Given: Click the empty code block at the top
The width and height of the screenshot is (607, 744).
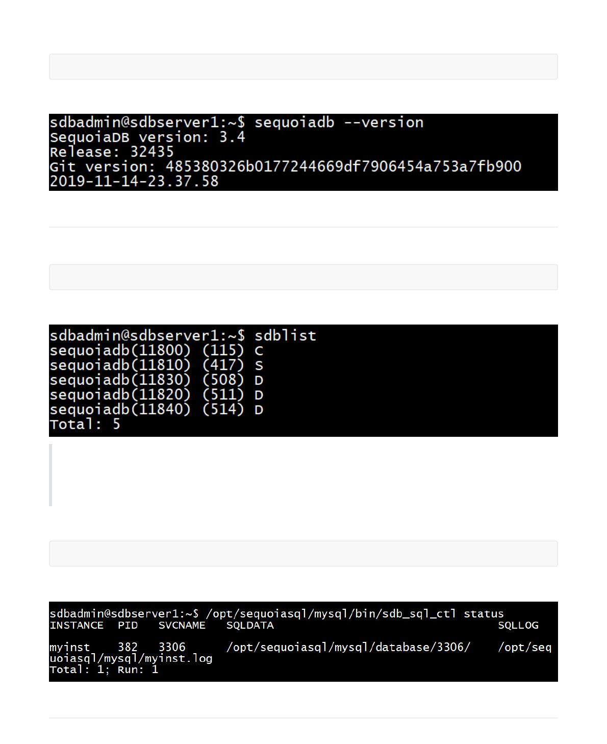Looking at the screenshot, I should [x=303, y=67].
